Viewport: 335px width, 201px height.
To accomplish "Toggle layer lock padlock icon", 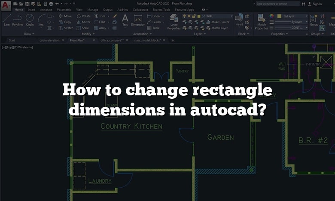I will coord(195,16).
